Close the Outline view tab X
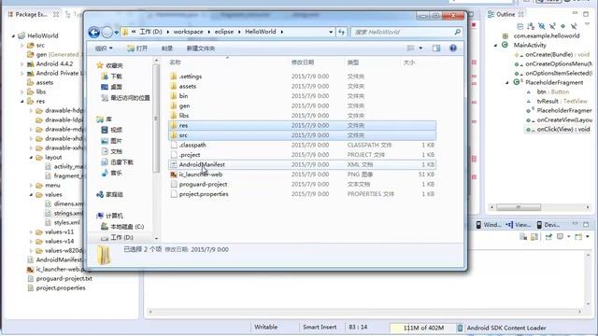The height and width of the screenshot is (336, 598). (521, 14)
